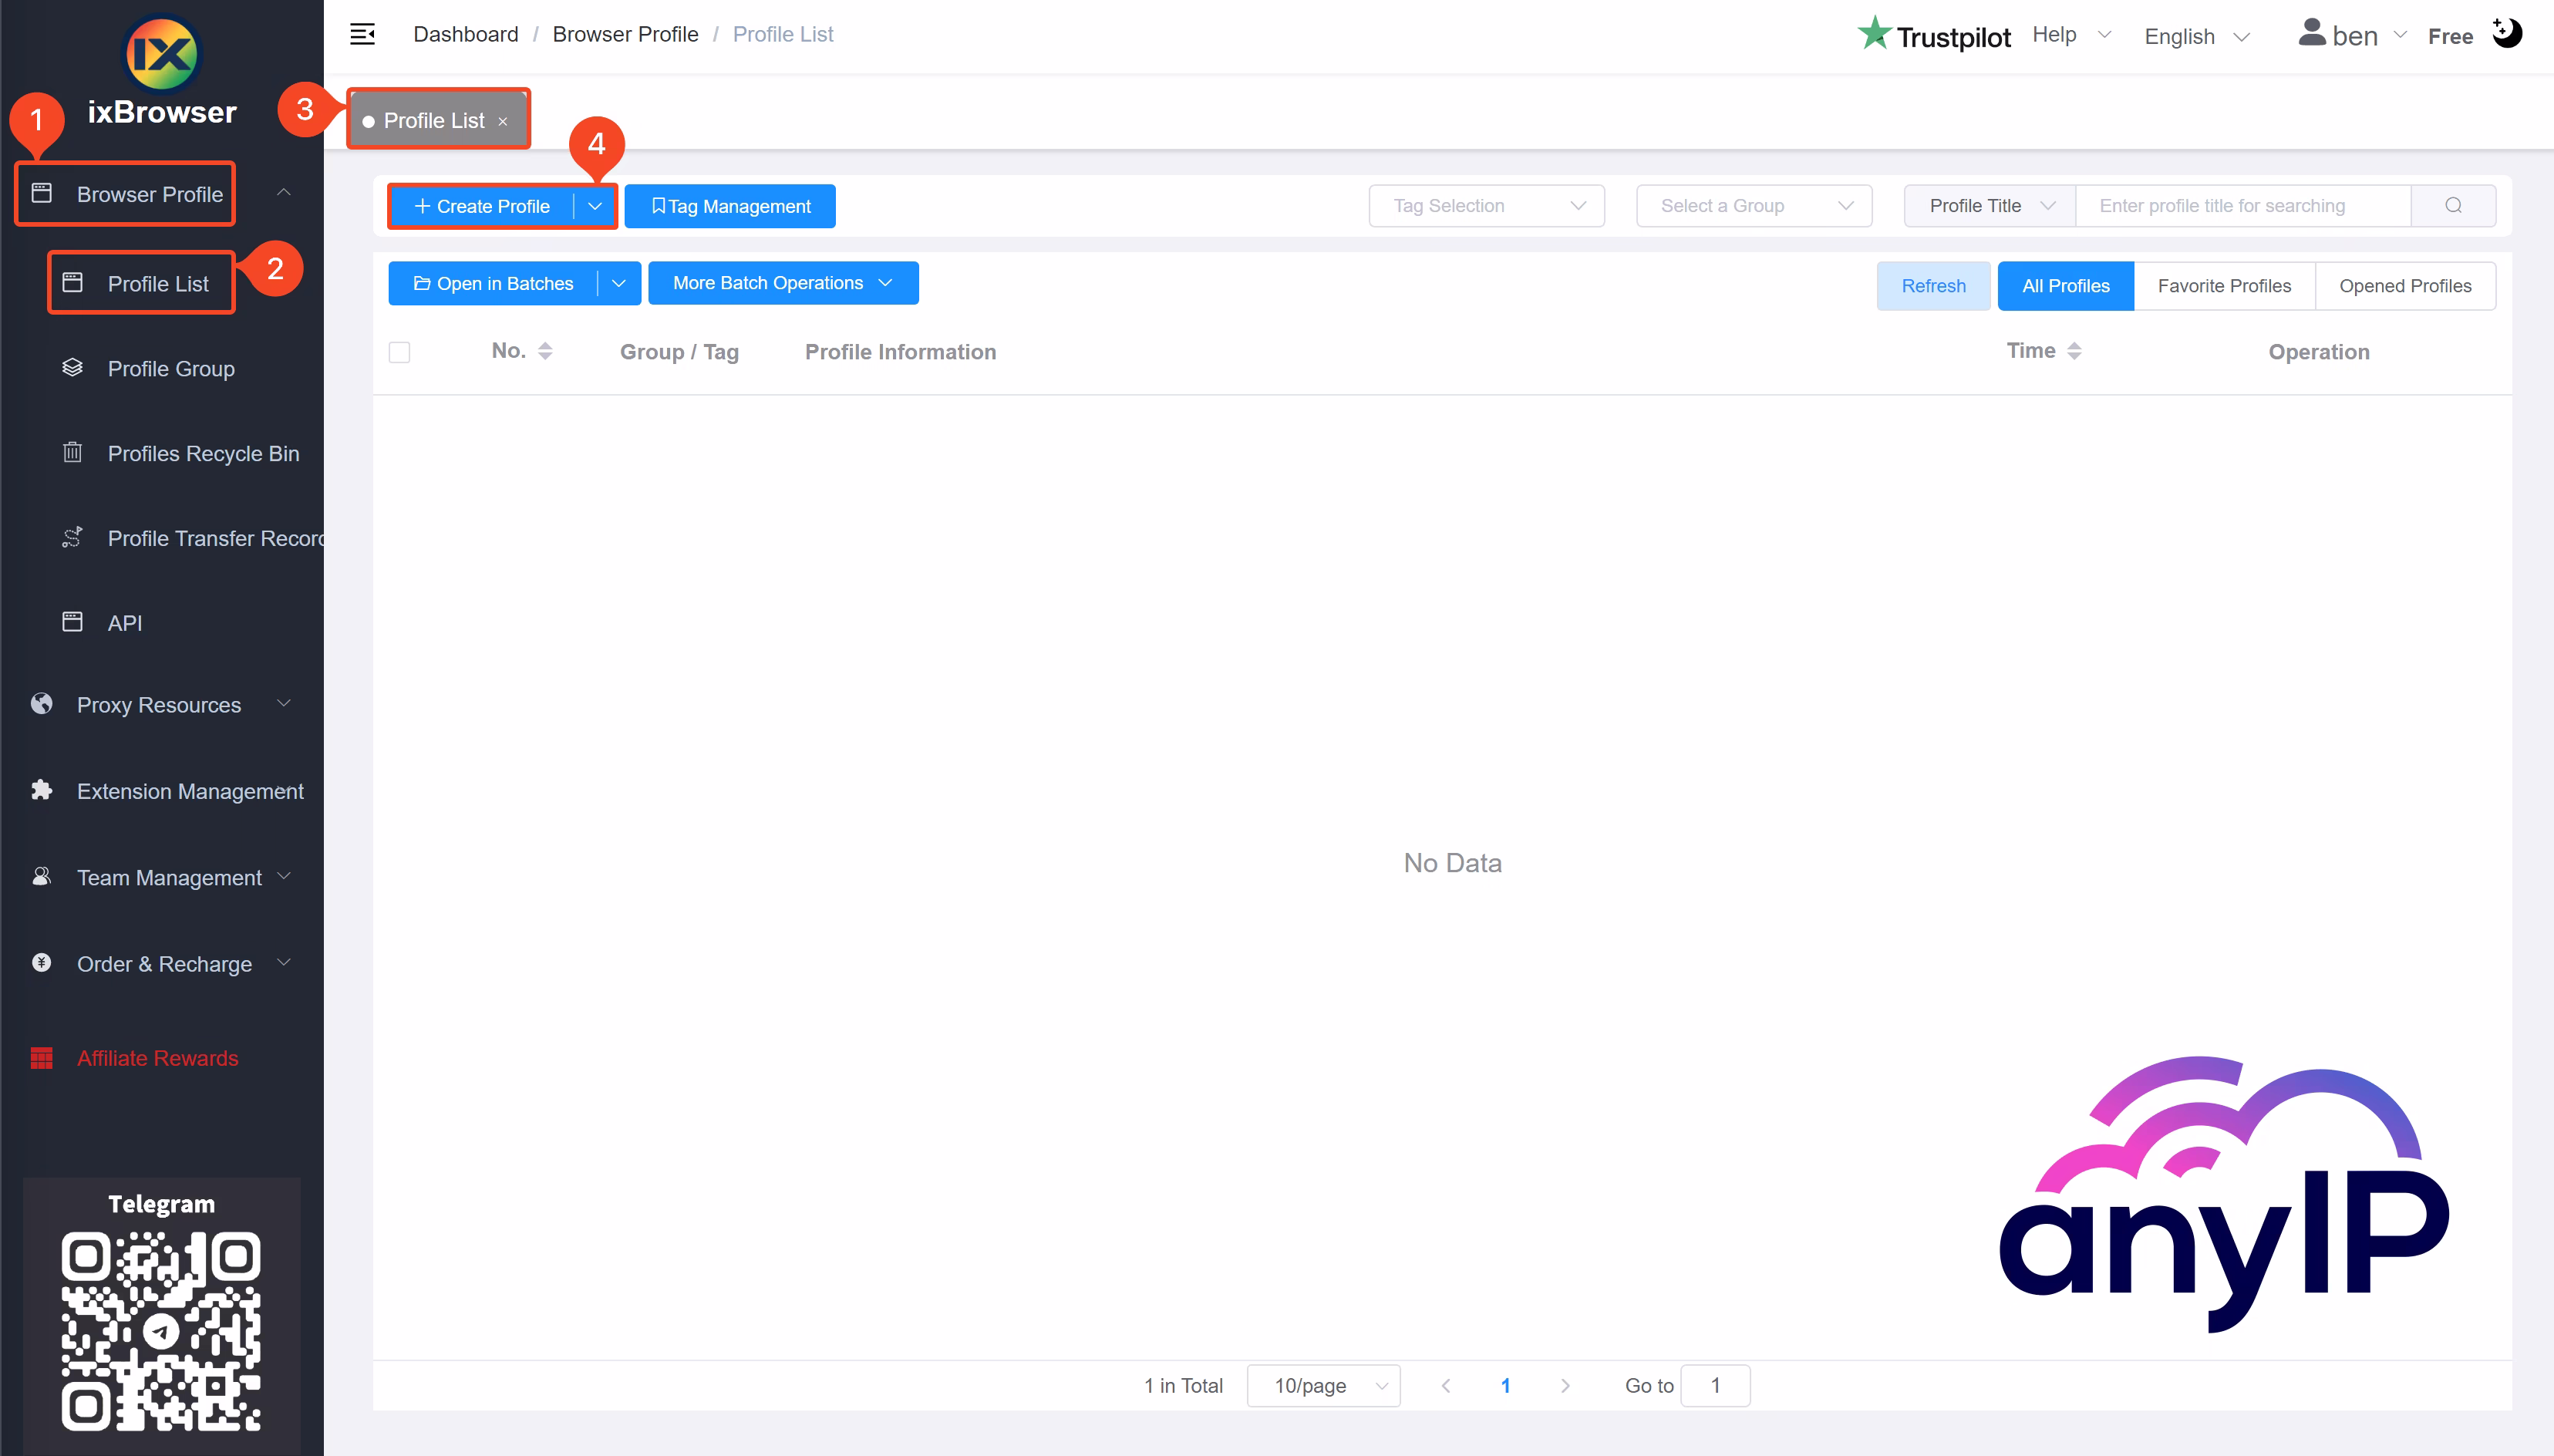Screen dimensions: 2554x1456
Task: Click the Refresh button
Action: pyautogui.click(x=1932, y=285)
